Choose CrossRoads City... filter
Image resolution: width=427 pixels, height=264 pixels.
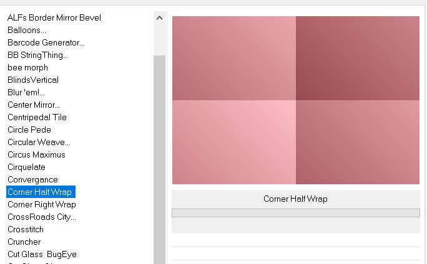click(x=41, y=217)
